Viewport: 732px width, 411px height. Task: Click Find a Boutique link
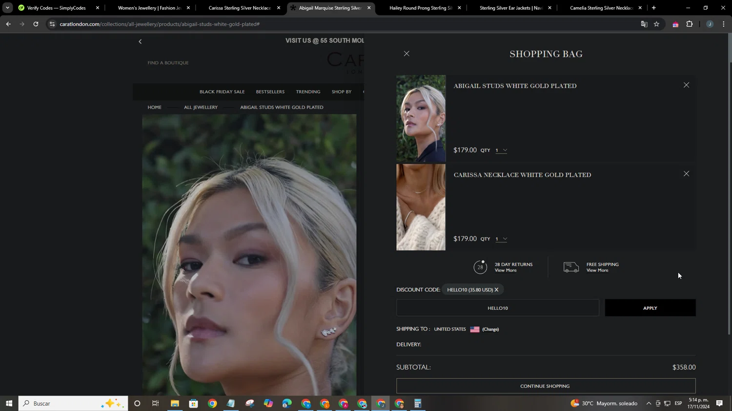click(168, 63)
